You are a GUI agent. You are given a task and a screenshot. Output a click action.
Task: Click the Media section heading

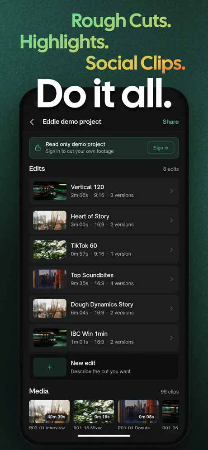pos(39,391)
